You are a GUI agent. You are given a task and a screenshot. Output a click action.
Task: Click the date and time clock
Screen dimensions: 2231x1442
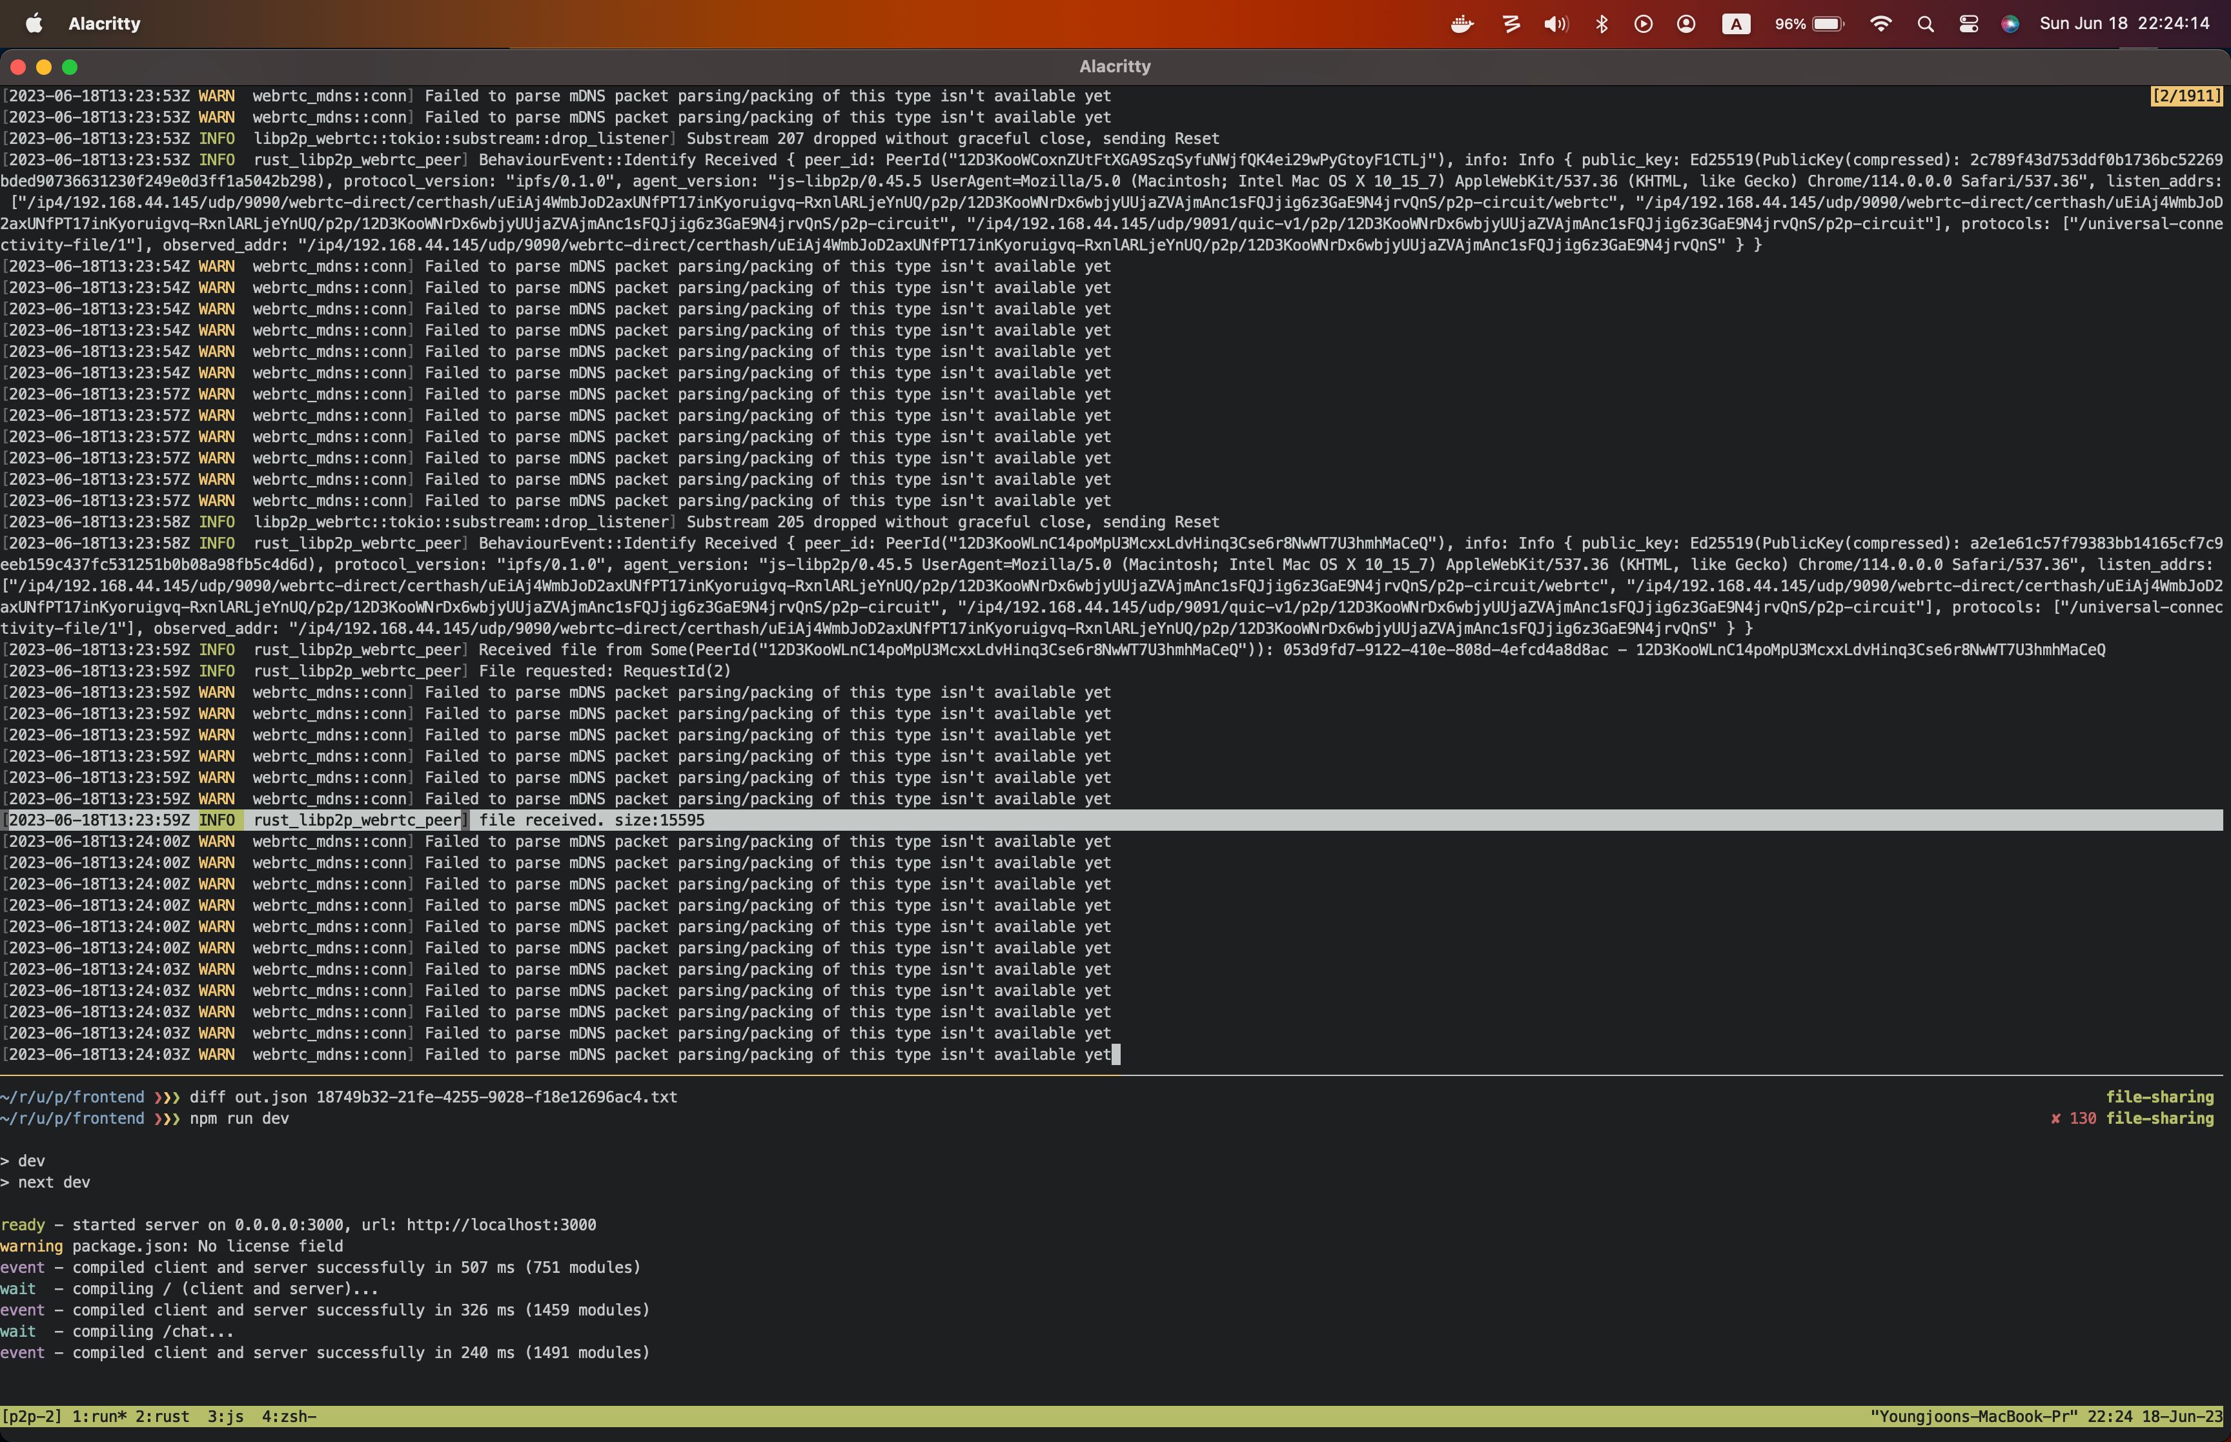coord(2124,23)
